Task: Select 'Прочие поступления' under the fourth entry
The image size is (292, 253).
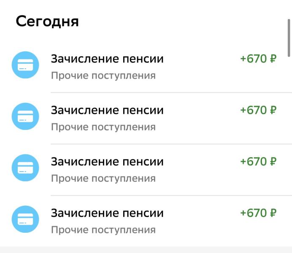Action: tap(103, 230)
